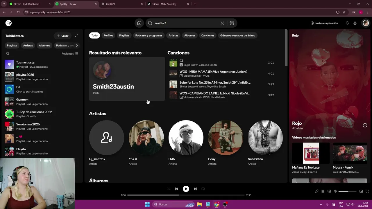Screen dimensions: 372x209
Task: Click the Spotify logo
Action: click(x=9, y=23)
